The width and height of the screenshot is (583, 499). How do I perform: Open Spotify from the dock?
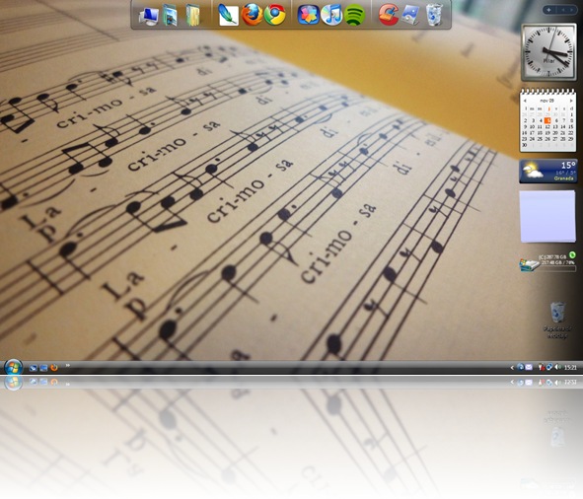pyautogui.click(x=354, y=15)
